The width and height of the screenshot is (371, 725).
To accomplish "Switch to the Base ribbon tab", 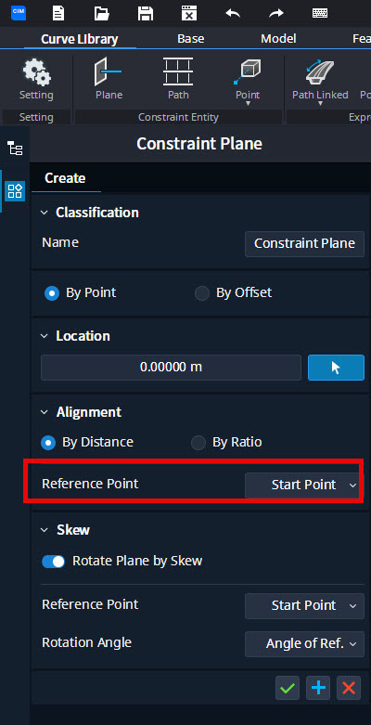I will (191, 39).
